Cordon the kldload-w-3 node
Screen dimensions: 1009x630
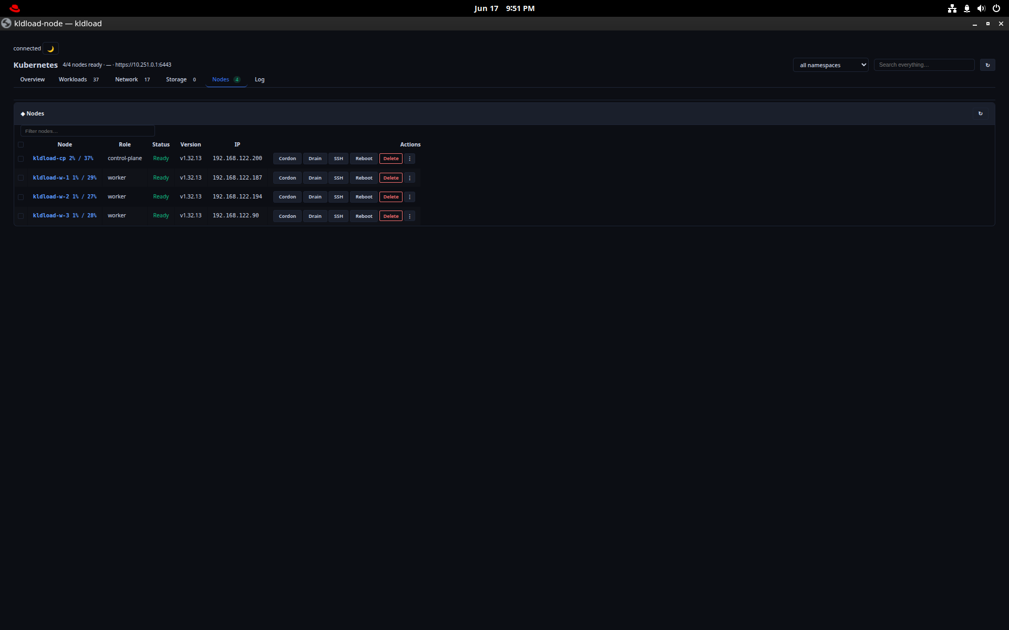(x=287, y=216)
